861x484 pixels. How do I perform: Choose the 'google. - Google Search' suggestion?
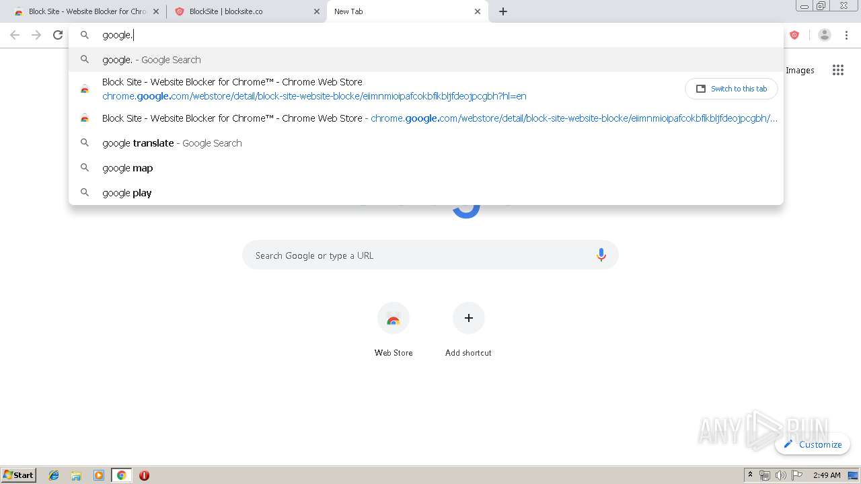tap(426, 60)
